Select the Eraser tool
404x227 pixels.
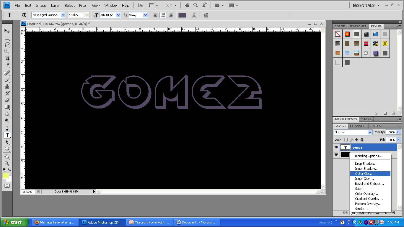click(x=7, y=100)
